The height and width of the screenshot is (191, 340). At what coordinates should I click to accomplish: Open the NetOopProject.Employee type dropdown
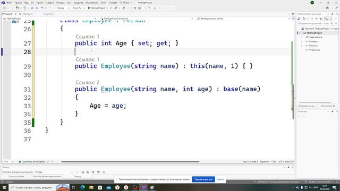pyautogui.click(x=147, y=19)
